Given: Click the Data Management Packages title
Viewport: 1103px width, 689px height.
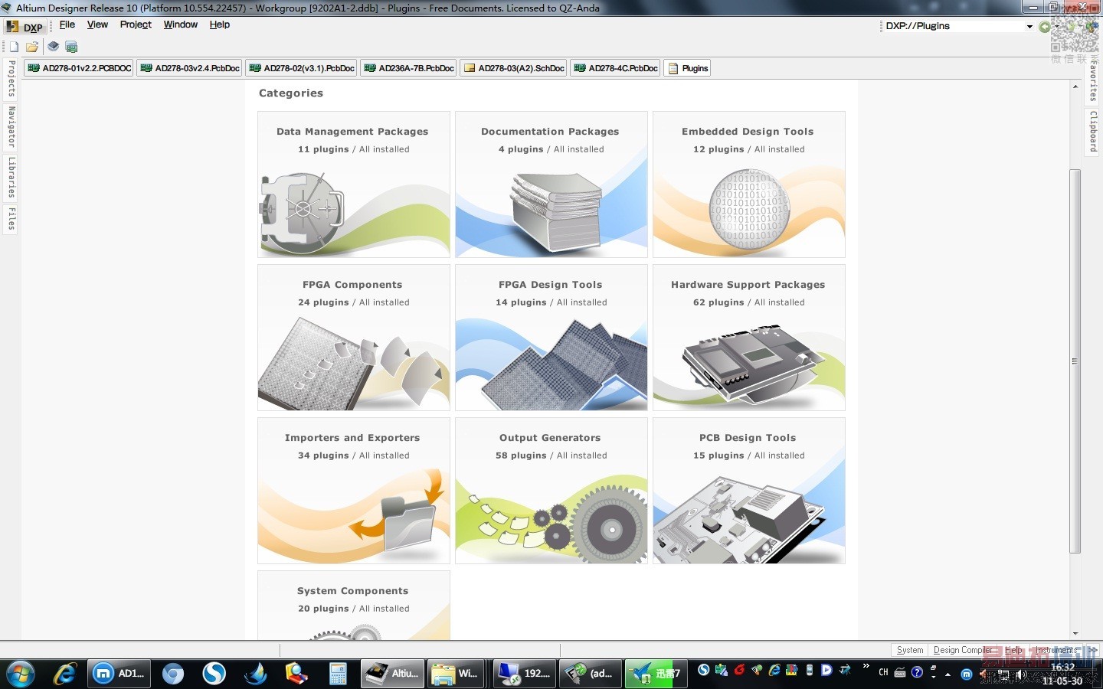Looking at the screenshot, I should click(x=352, y=132).
